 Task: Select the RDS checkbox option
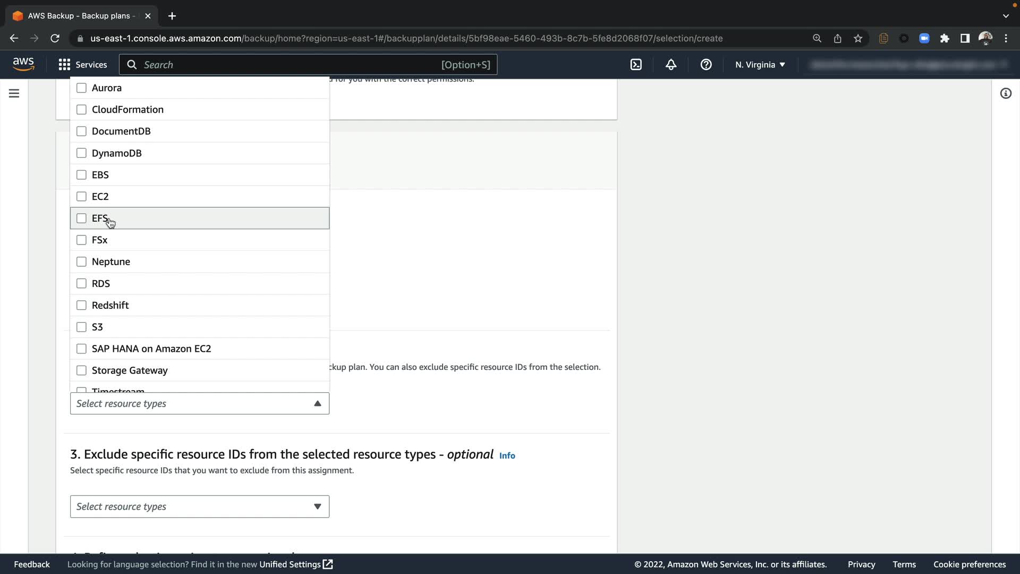(81, 283)
